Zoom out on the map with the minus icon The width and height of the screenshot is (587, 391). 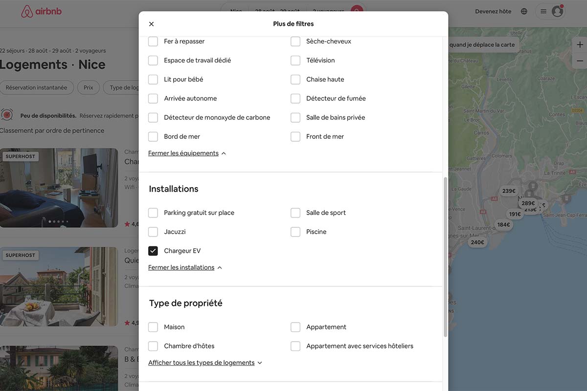coord(580,60)
